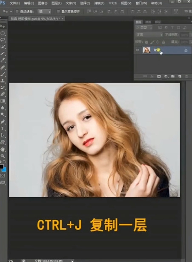Select the Horizontal Type tool
Viewport: 192px width, 262px height.
coord(3,128)
